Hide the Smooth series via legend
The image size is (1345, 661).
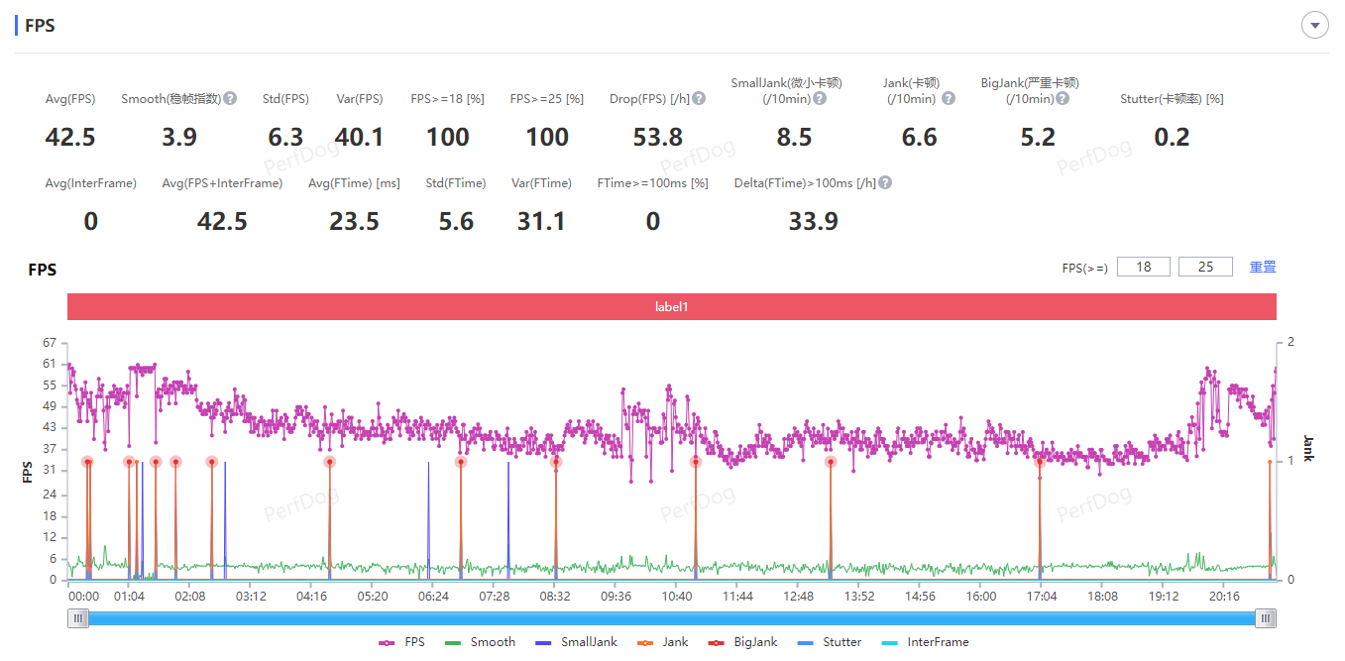click(x=481, y=642)
